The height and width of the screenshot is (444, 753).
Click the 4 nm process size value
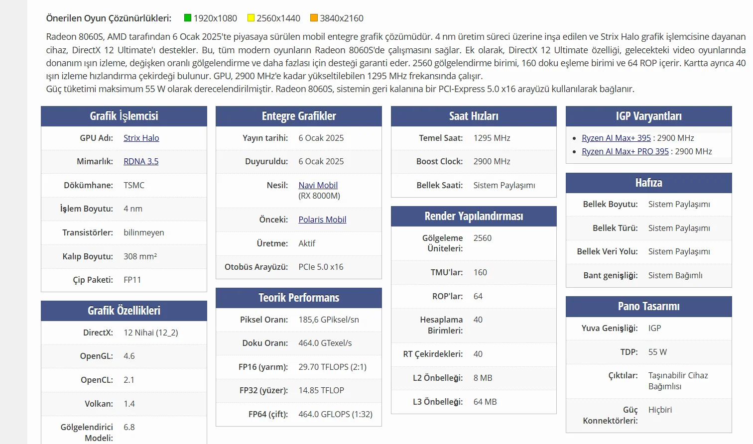point(133,209)
